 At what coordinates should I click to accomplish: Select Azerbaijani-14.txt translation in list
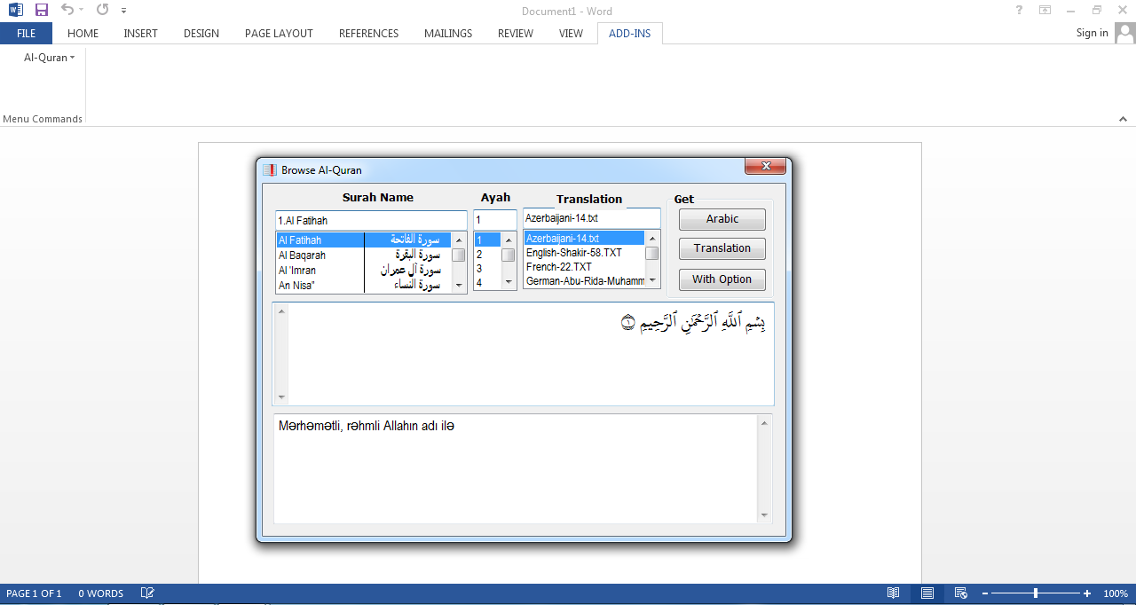coord(584,238)
